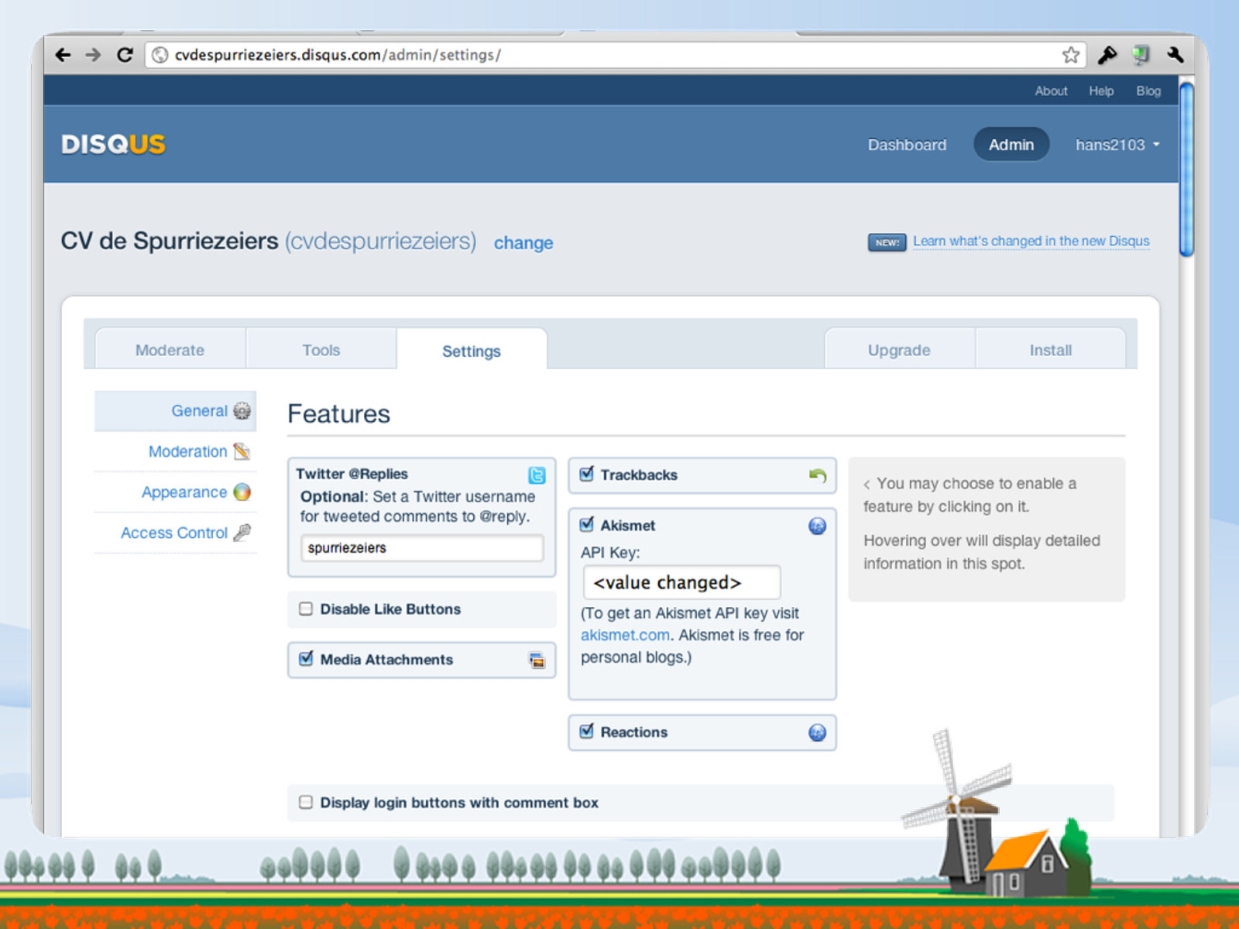Enable Disable Like Buttons checkbox
This screenshot has width=1239, height=929.
pyautogui.click(x=306, y=608)
